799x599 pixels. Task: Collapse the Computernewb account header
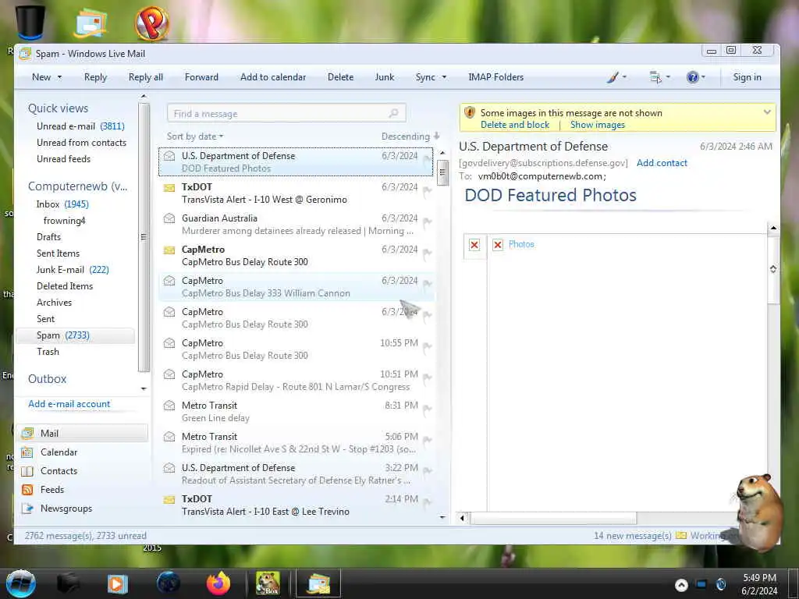coord(77,186)
